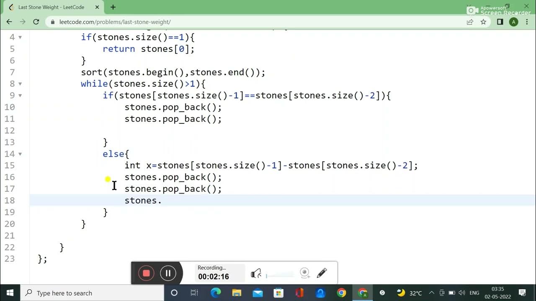The width and height of the screenshot is (536, 301).
Task: Collapse code fold arrow on line 14
Action: (x=20, y=154)
